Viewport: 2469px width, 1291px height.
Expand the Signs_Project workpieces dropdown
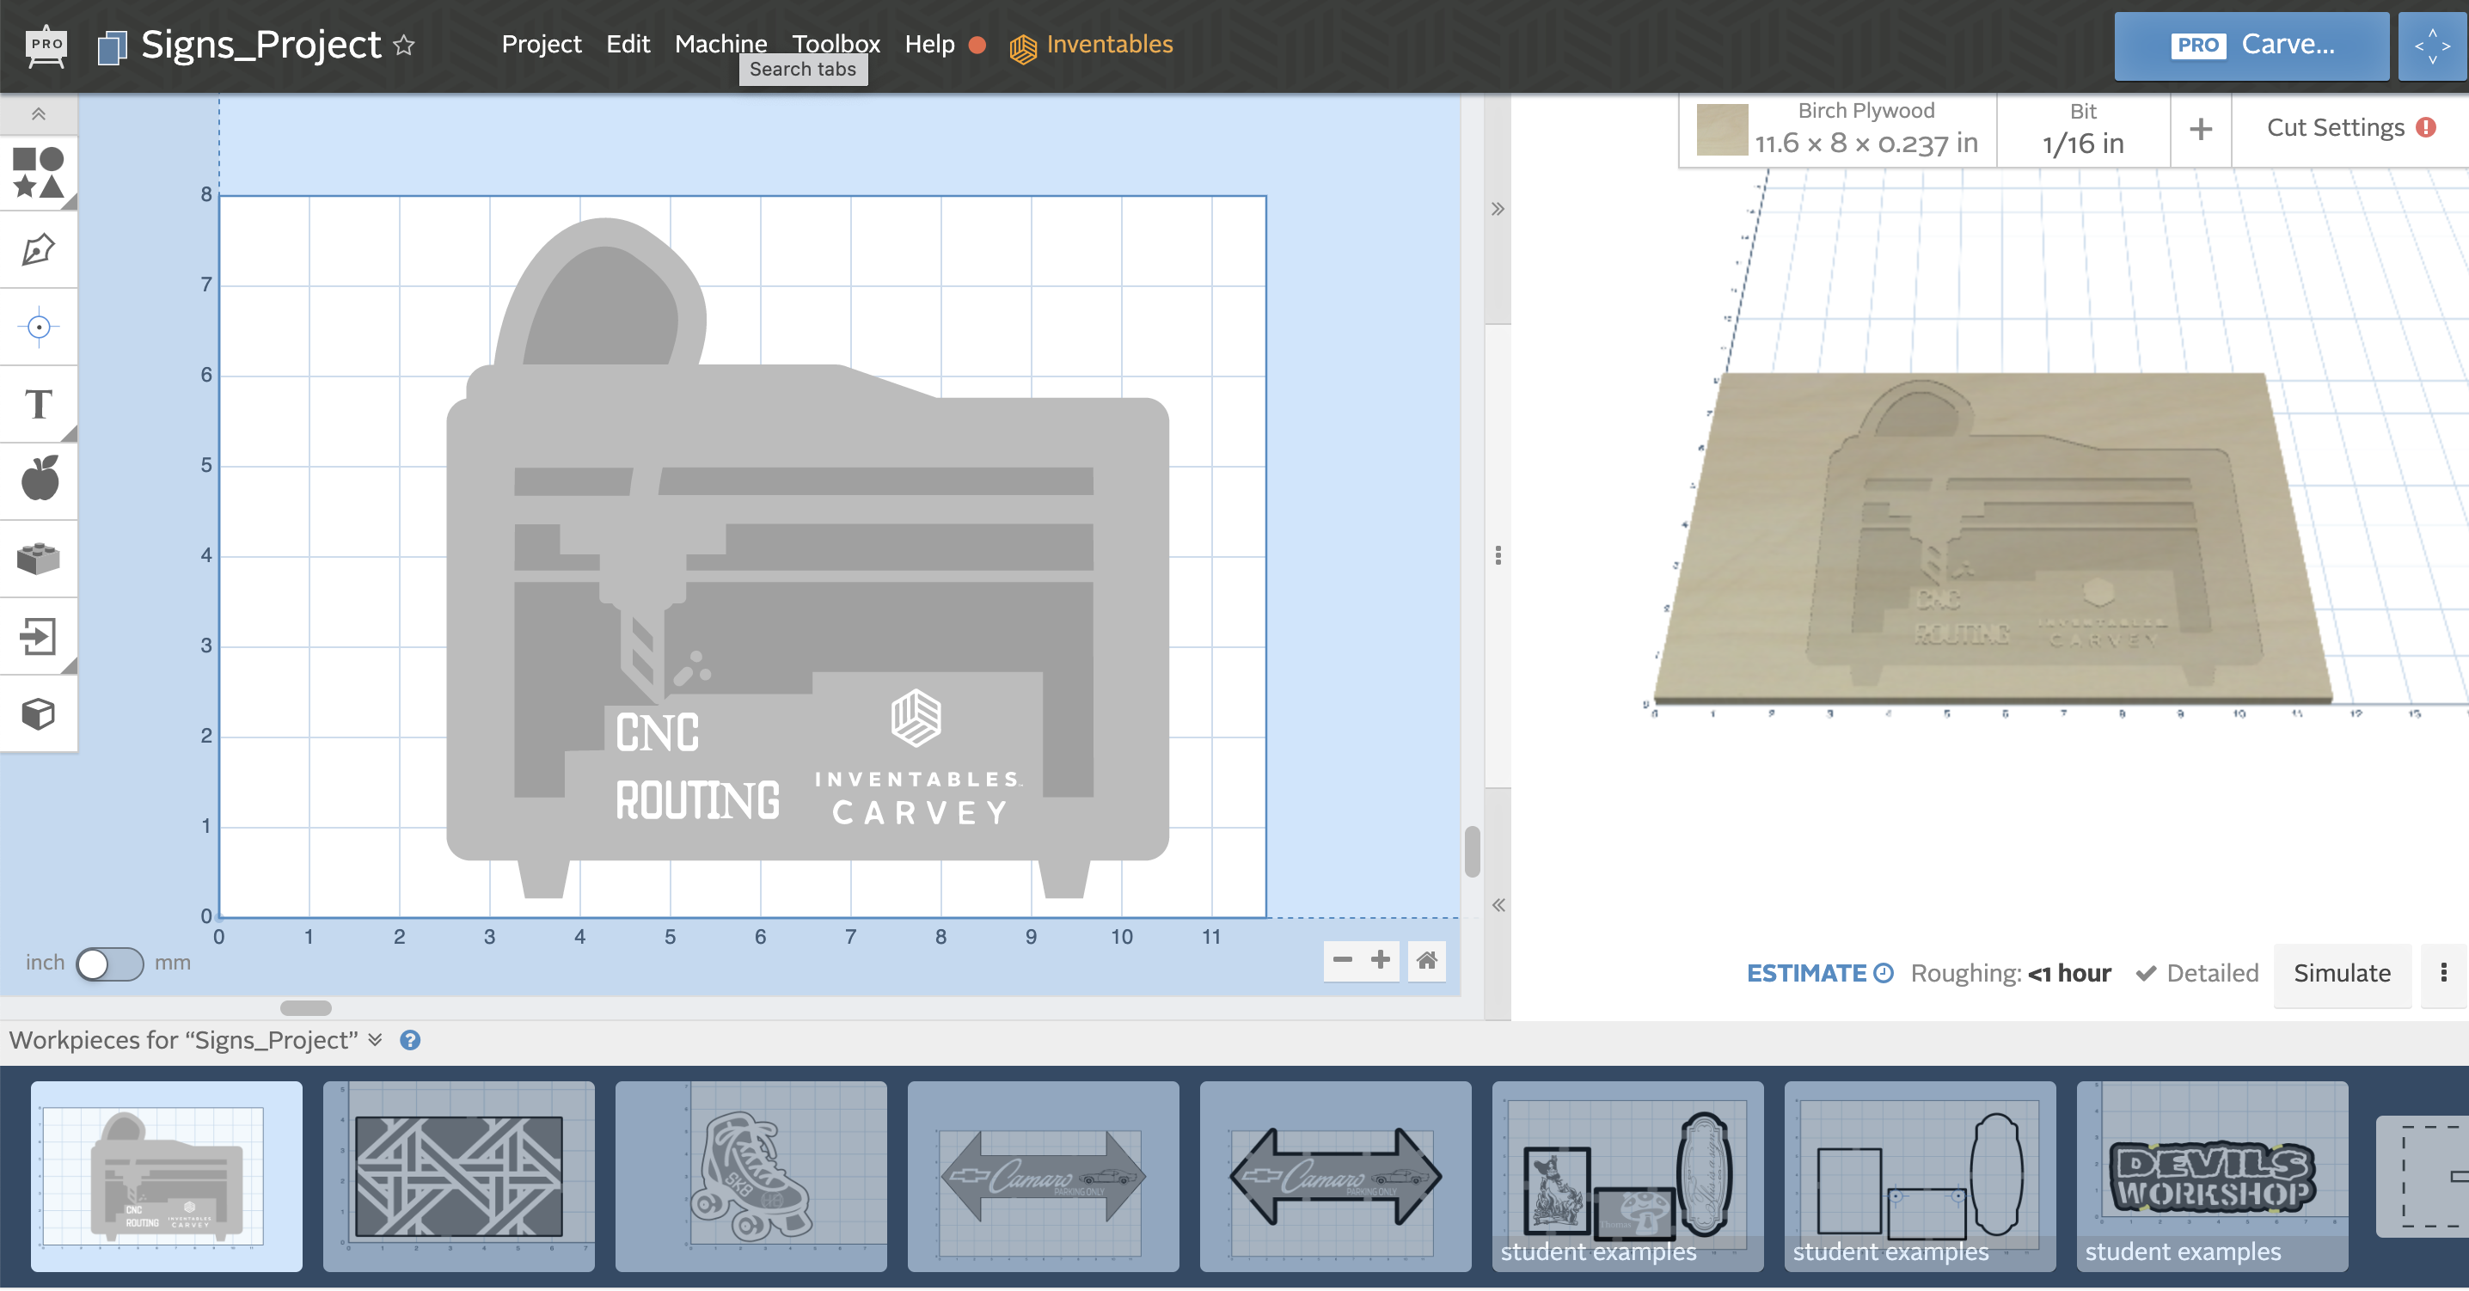tap(372, 1040)
